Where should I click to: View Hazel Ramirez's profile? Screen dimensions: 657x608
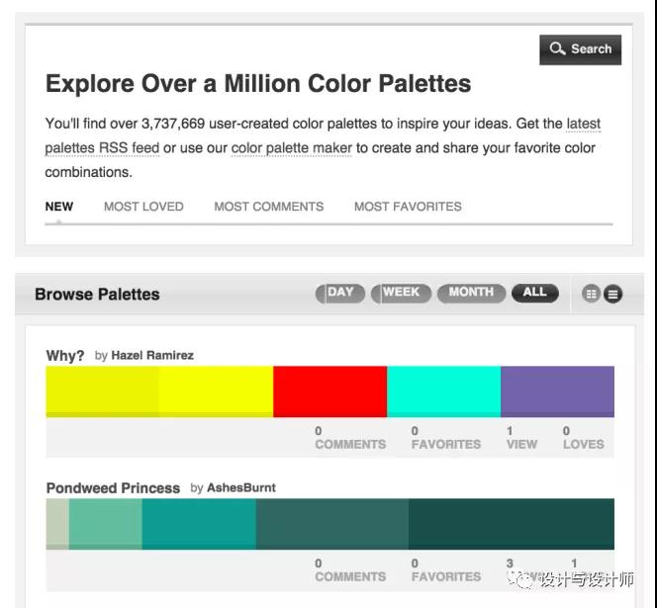pyautogui.click(x=152, y=355)
